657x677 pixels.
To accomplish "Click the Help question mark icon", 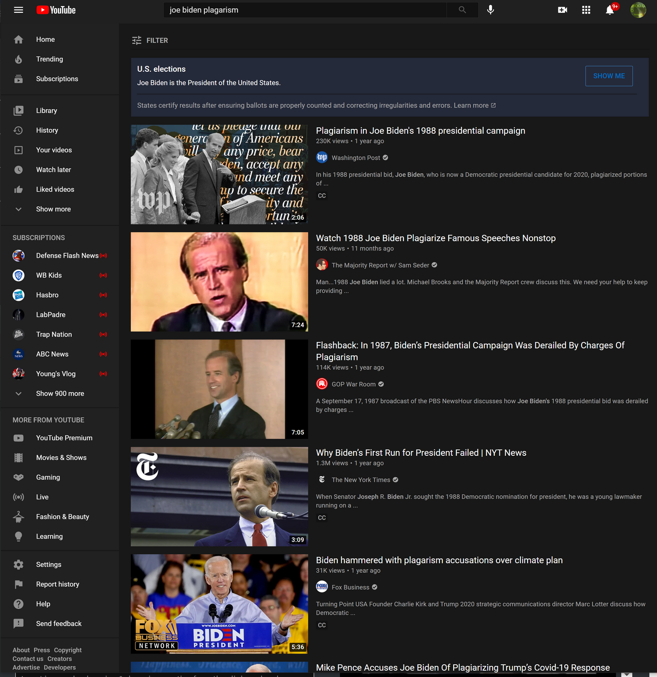I will [18, 604].
